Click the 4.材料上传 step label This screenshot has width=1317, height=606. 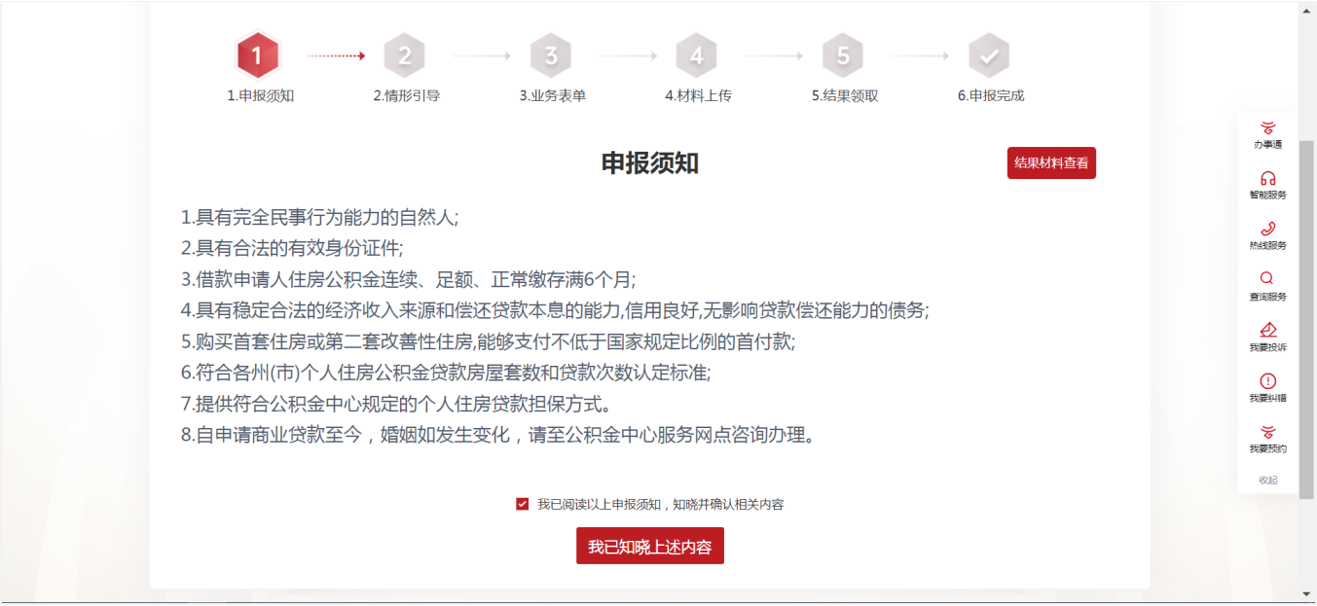pos(699,95)
